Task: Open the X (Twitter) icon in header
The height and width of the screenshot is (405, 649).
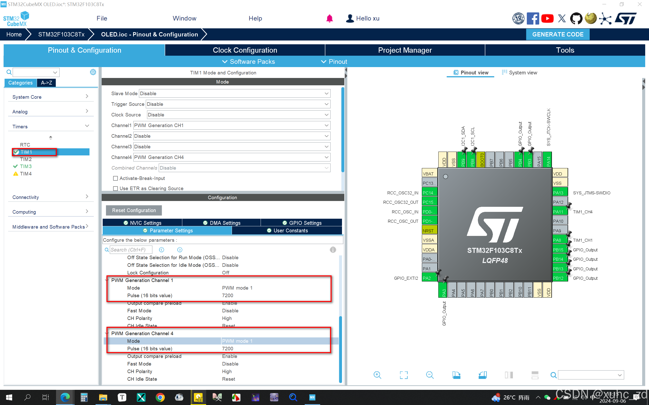Action: (x=562, y=18)
